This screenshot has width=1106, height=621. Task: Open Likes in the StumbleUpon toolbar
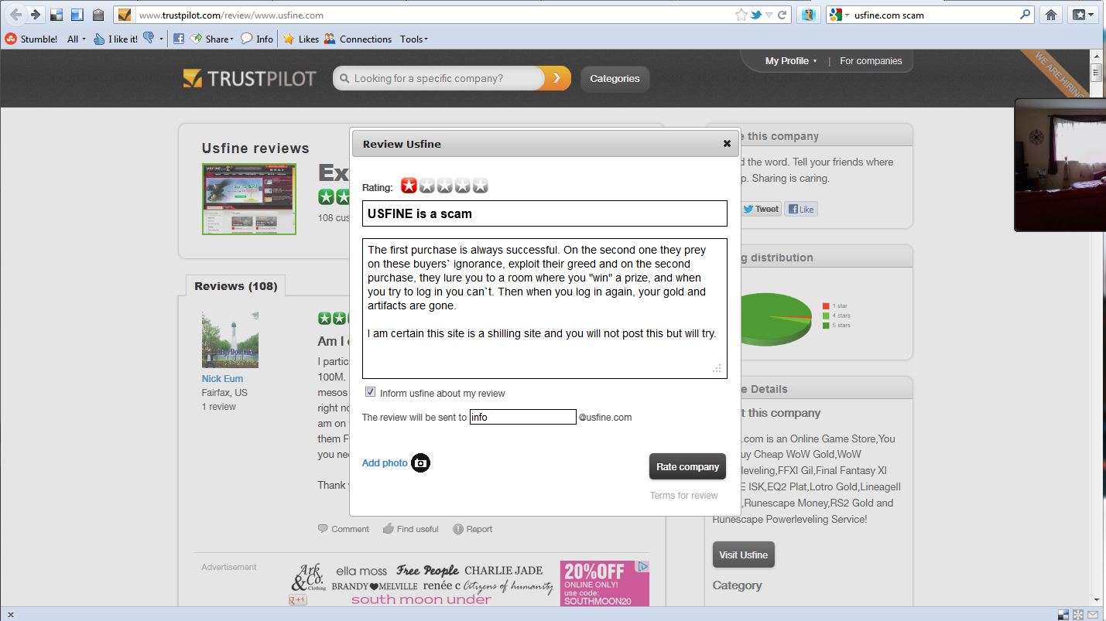301,39
